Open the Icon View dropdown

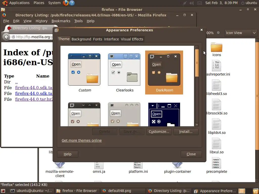click(x=241, y=33)
